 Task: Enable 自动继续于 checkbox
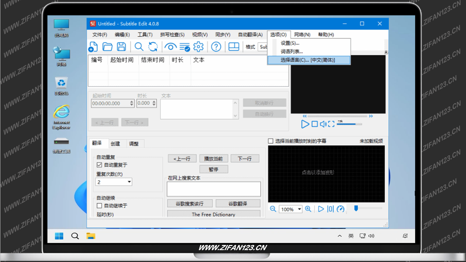click(99, 206)
